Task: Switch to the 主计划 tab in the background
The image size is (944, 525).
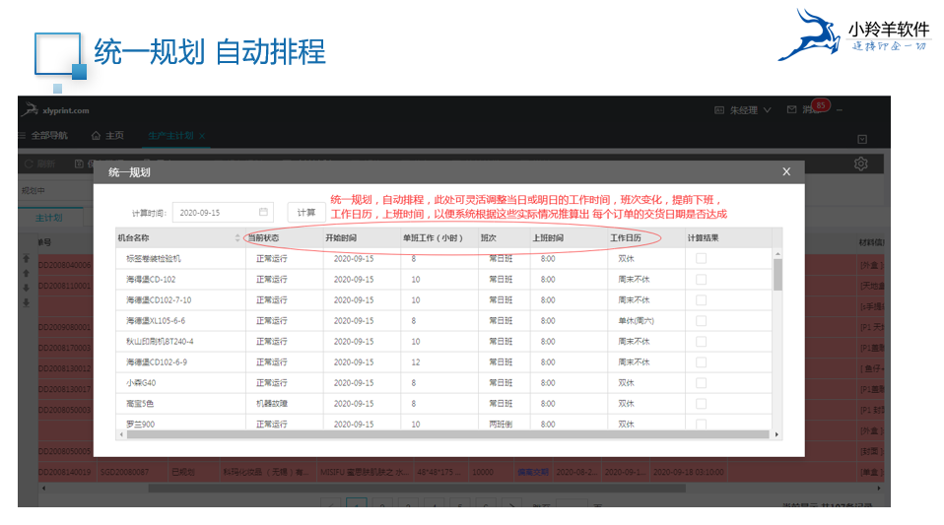Action: click(48, 218)
